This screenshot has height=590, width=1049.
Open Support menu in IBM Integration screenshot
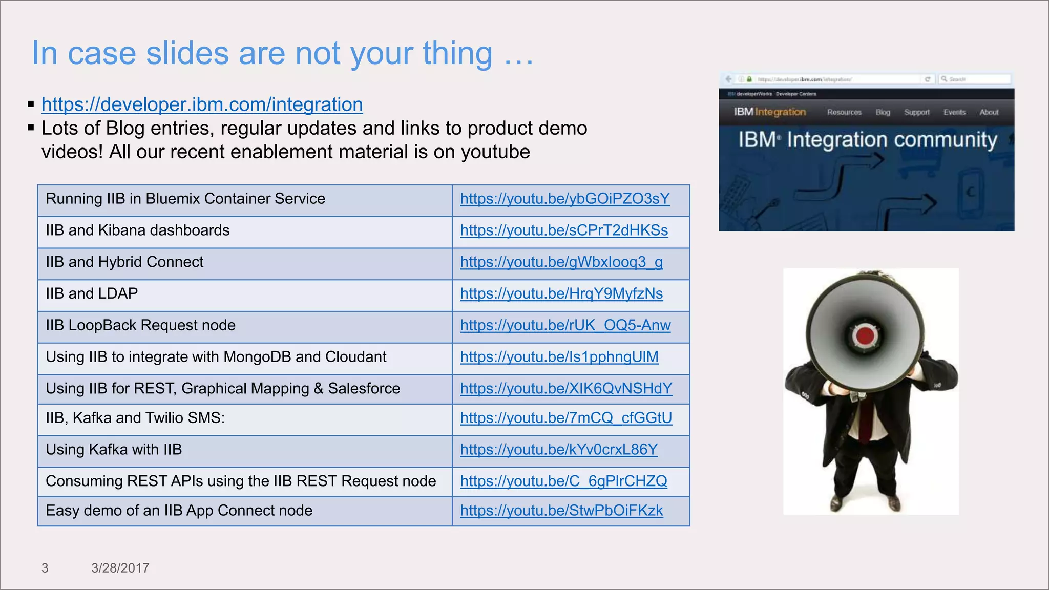click(917, 112)
